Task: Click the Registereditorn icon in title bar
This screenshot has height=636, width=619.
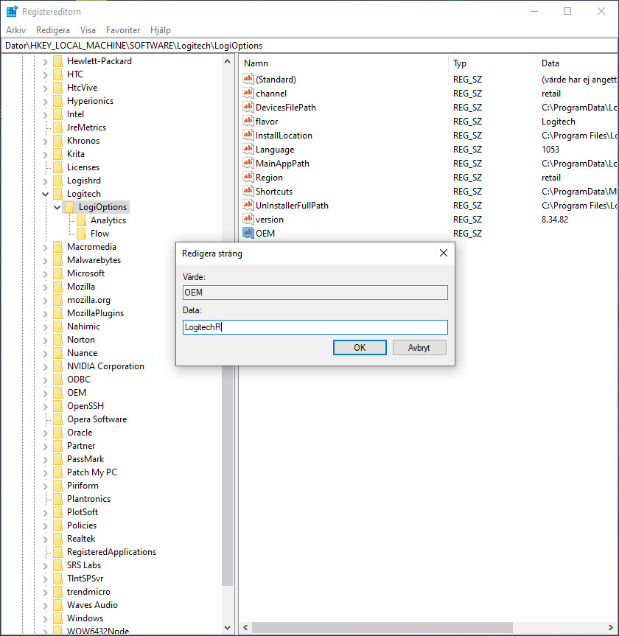Action: coord(11,11)
